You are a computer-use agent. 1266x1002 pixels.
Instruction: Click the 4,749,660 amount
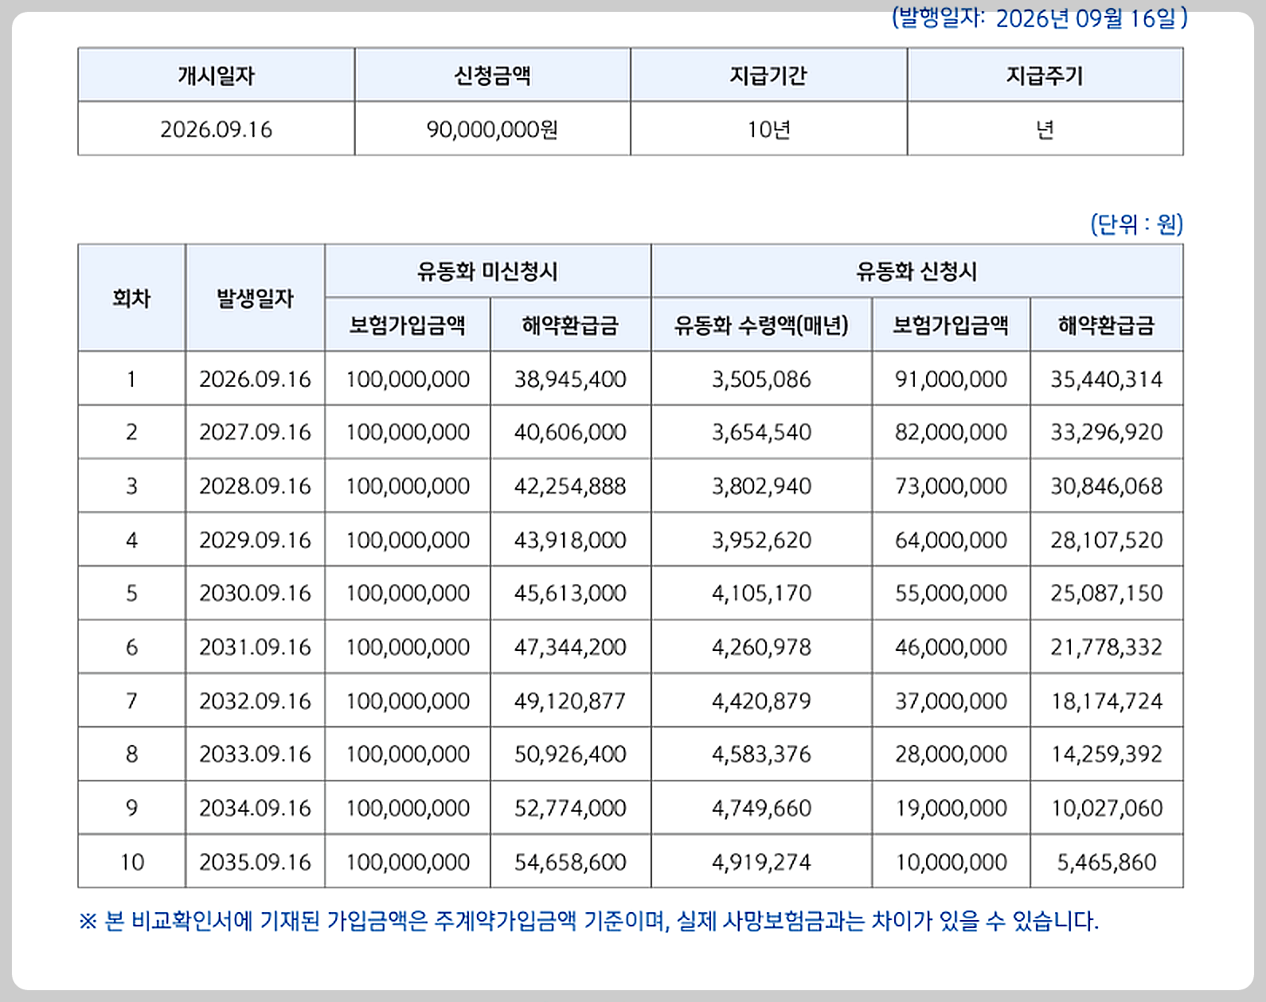click(761, 808)
